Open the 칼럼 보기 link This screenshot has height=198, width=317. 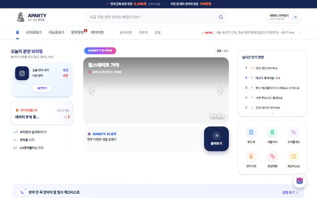coord(290,193)
